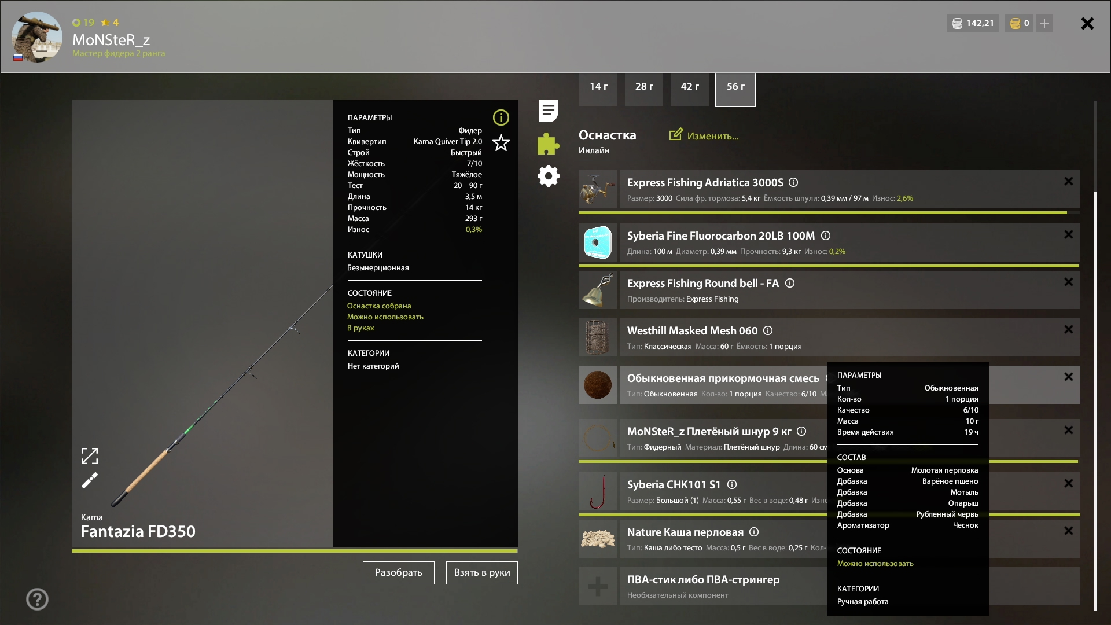
Task: Show info for Adriatica 3000S reel
Action: point(793,182)
